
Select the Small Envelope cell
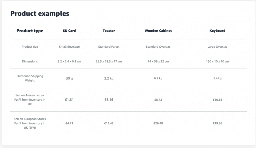pyautogui.click(x=69, y=47)
